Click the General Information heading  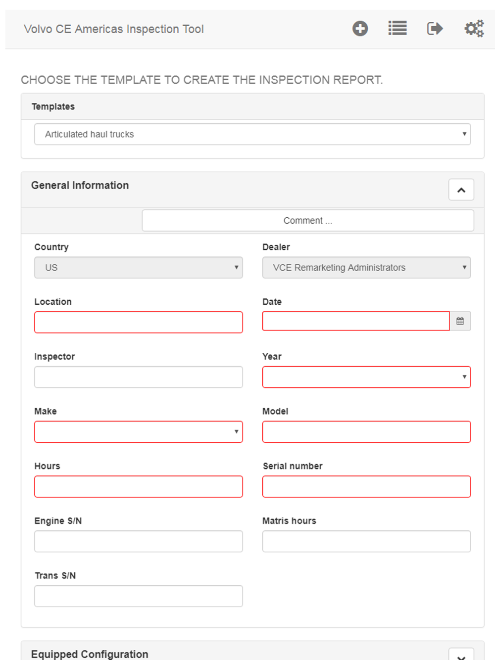(80, 186)
